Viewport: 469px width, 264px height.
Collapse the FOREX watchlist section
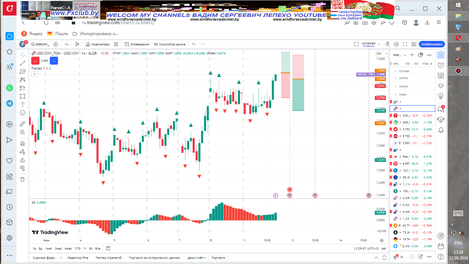(x=396, y=95)
